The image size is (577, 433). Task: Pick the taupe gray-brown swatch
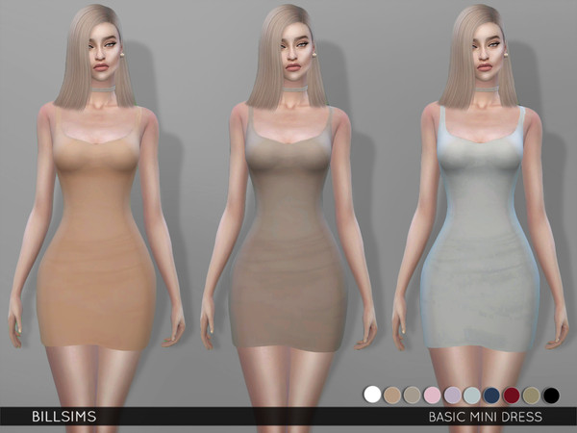click(x=412, y=395)
